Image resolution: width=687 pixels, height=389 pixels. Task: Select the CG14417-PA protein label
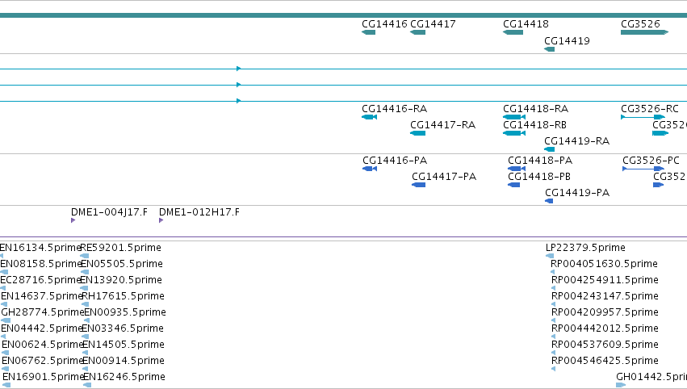click(x=444, y=177)
